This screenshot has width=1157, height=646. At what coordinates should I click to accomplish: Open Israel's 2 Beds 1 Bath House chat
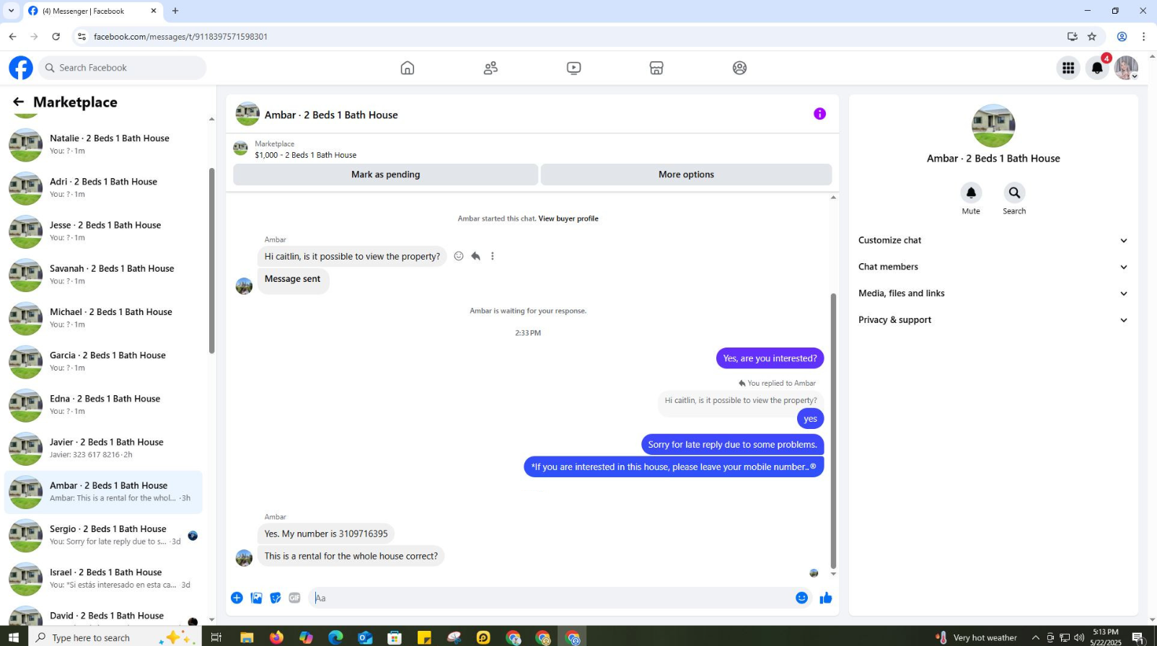pyautogui.click(x=104, y=578)
